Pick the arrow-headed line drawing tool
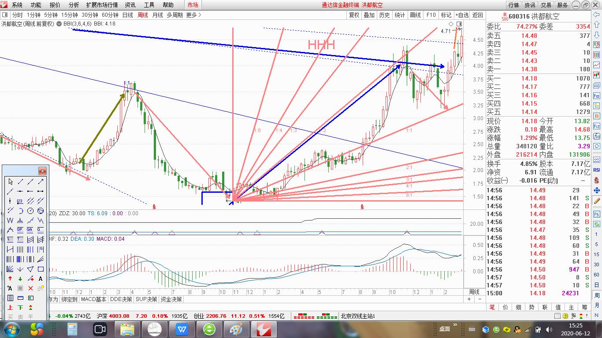Image resolution: width=602 pixels, height=338 pixels. (41, 182)
